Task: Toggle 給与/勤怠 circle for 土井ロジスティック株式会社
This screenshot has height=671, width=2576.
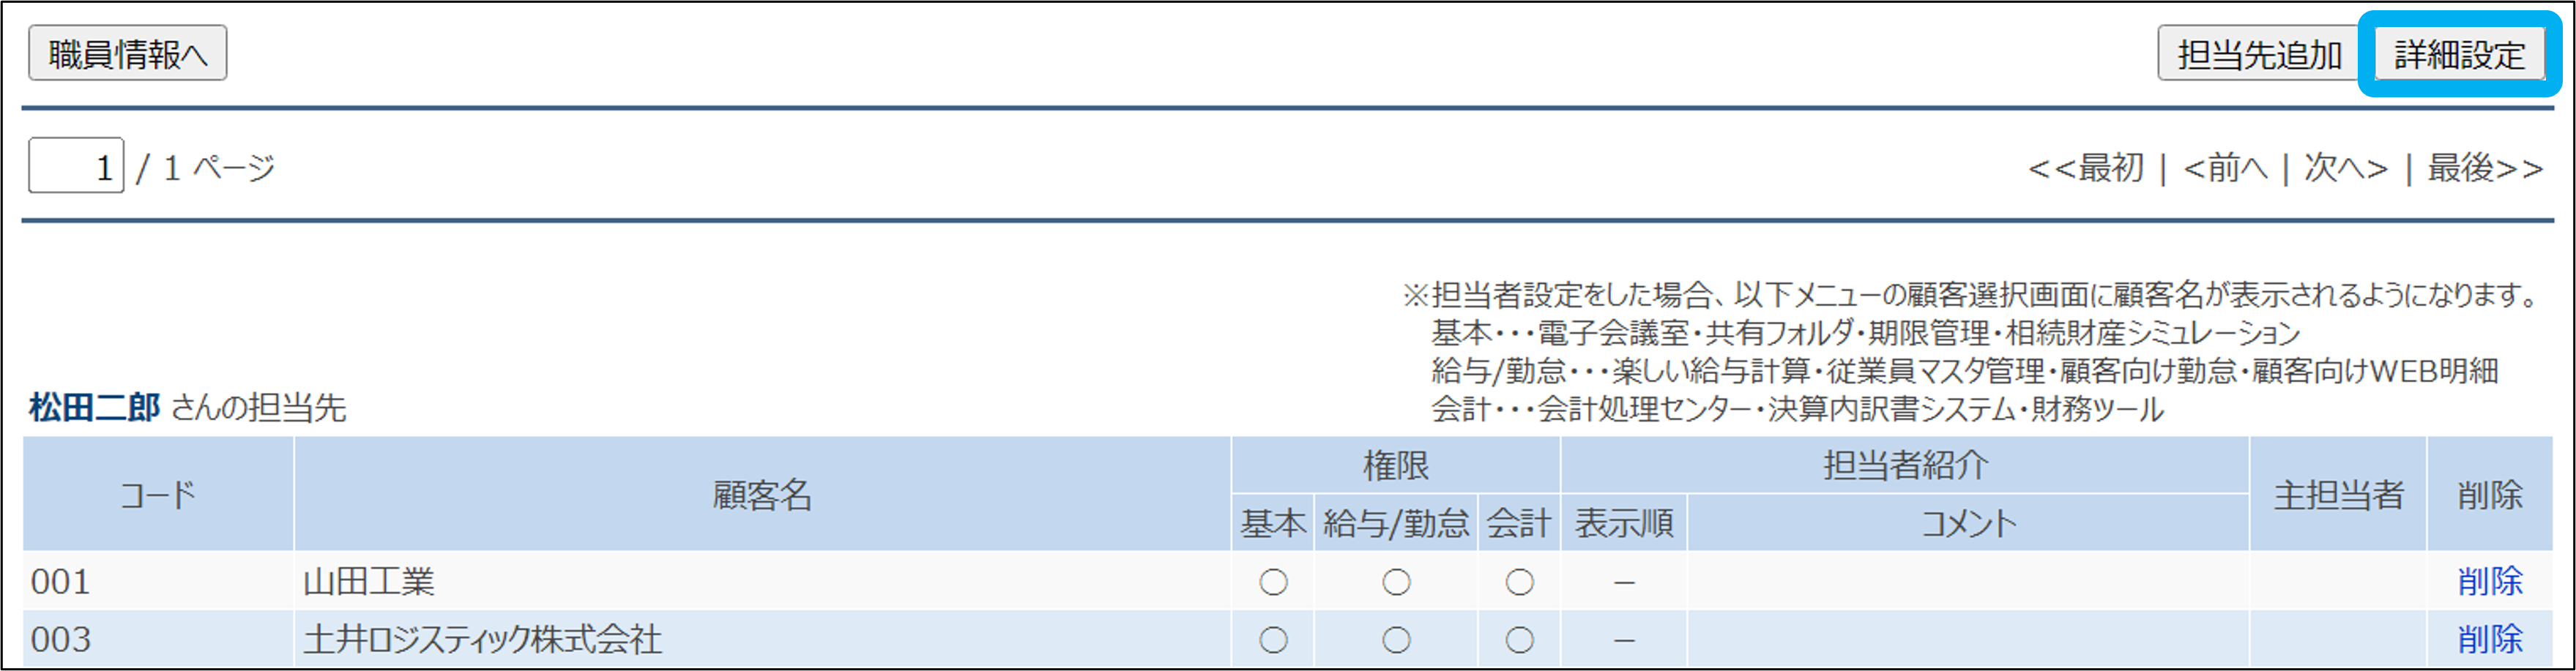Action: 1396,640
